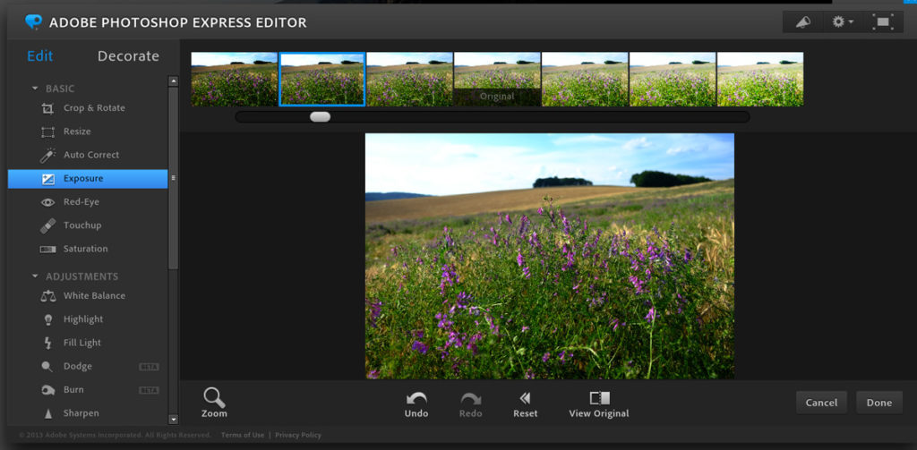Select the Original exposure thumbnail
Image resolution: width=917 pixels, height=450 pixels.
[496, 79]
